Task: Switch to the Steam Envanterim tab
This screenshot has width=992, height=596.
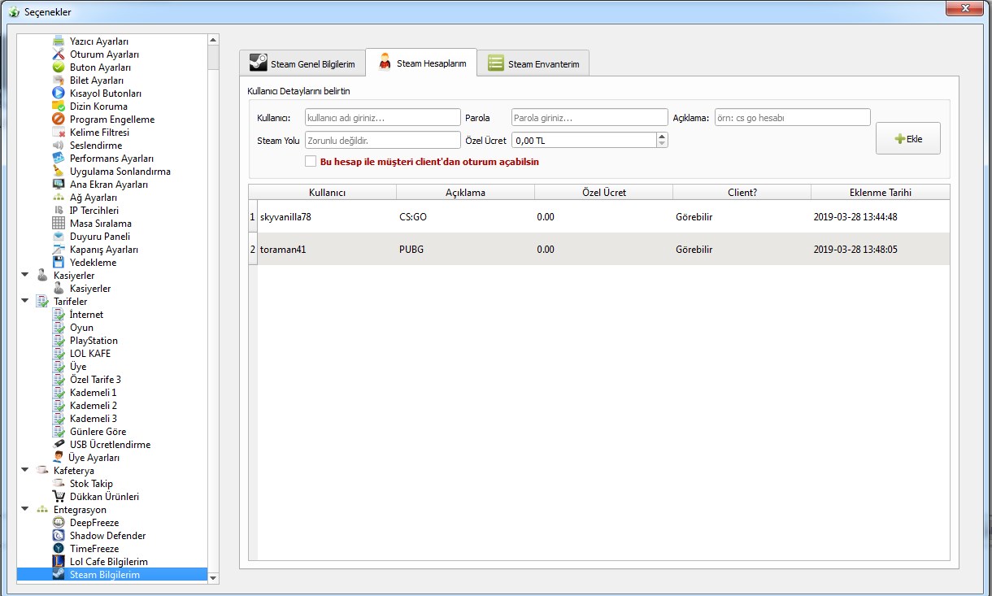Action: click(533, 63)
